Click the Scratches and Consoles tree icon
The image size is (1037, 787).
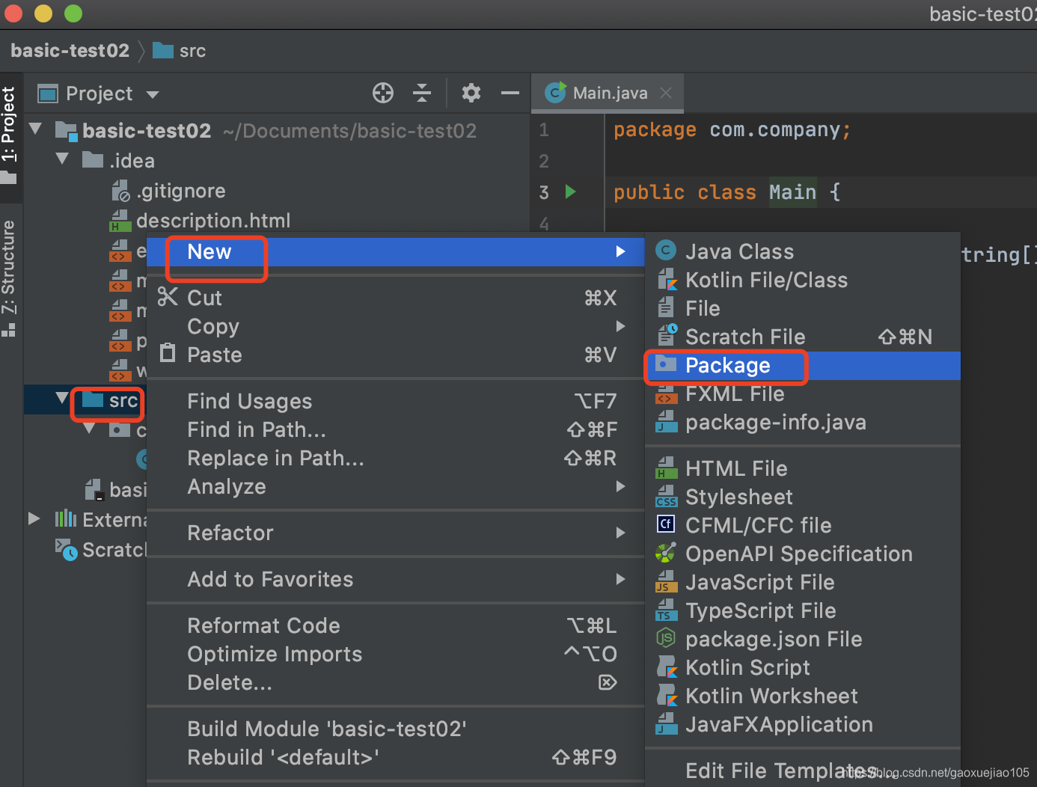pos(66,550)
